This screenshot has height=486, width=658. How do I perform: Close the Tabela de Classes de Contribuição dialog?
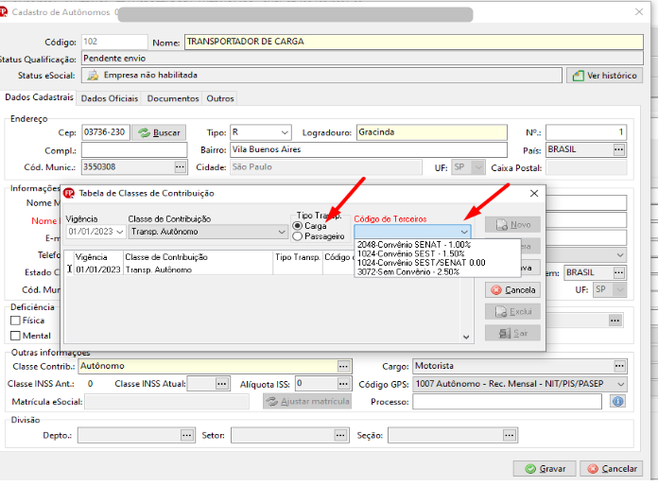[534, 193]
